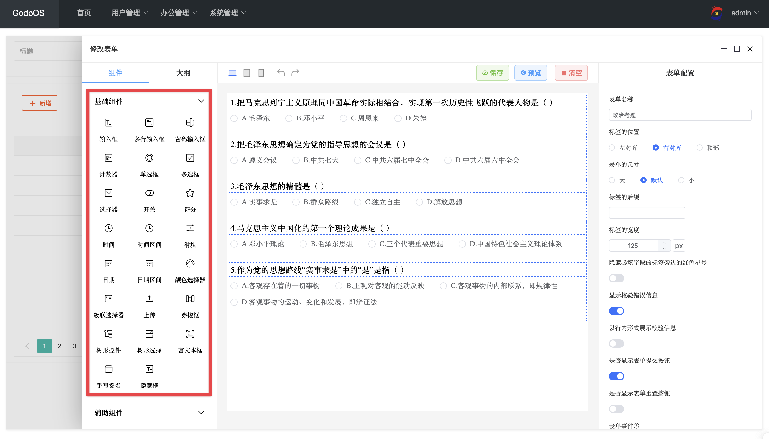The width and height of the screenshot is (769, 439).
Task: Toggle the 显示校验错误信息 switch off
Action: pyautogui.click(x=616, y=311)
